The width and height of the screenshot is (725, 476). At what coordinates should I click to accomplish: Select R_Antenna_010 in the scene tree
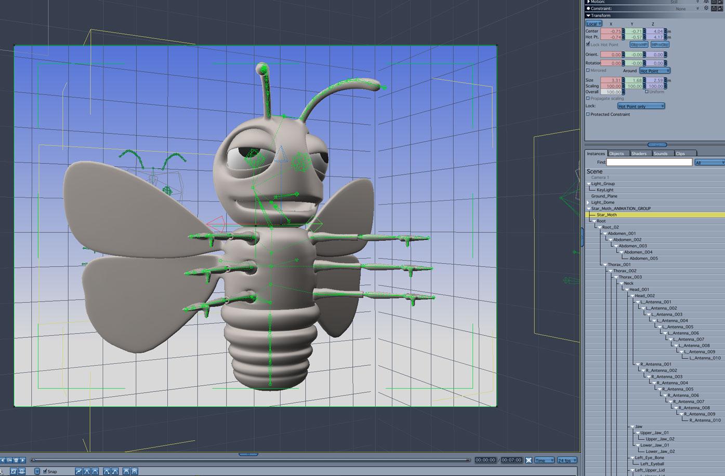coord(705,420)
